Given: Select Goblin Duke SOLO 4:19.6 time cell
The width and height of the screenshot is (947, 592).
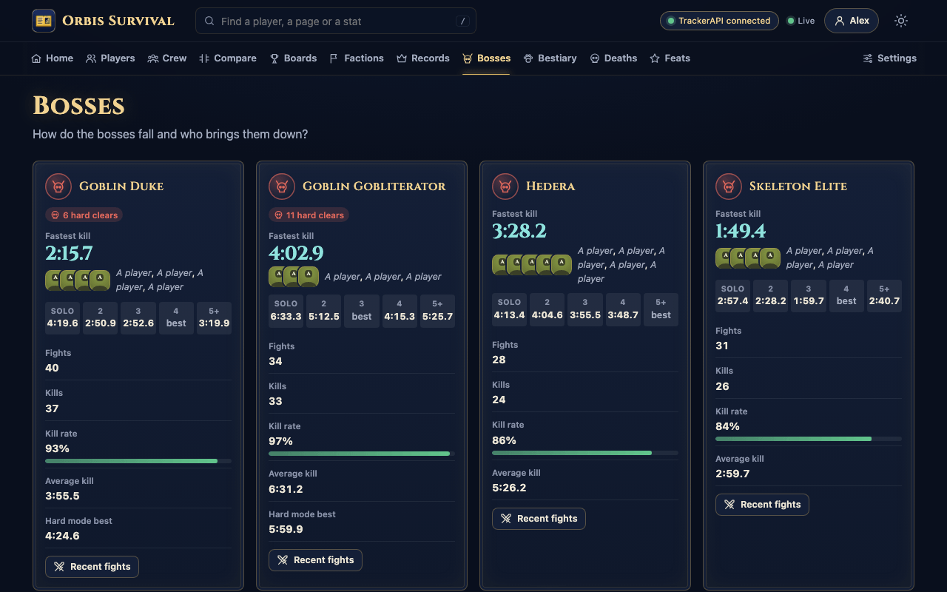Looking at the screenshot, I should (62, 318).
